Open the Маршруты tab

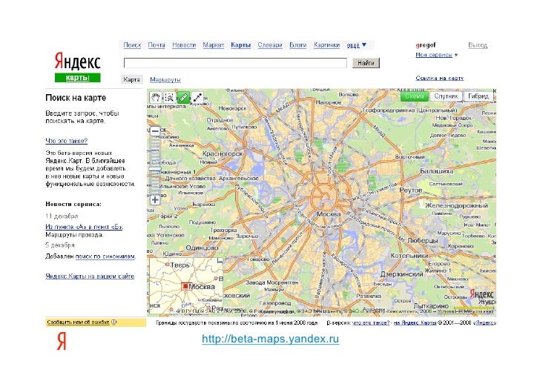(x=165, y=79)
